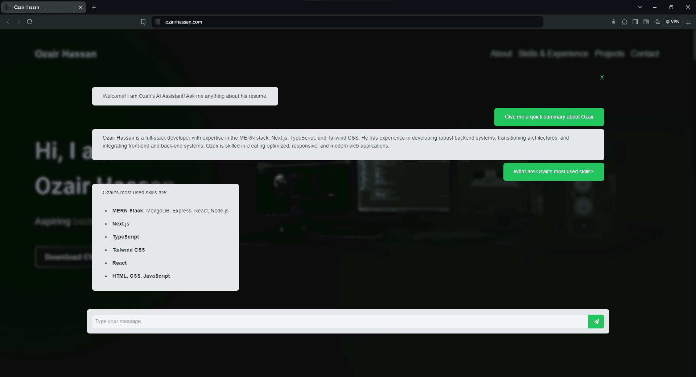Image resolution: width=696 pixels, height=377 pixels.
Task: Go forward to the next page
Action: 19,22
